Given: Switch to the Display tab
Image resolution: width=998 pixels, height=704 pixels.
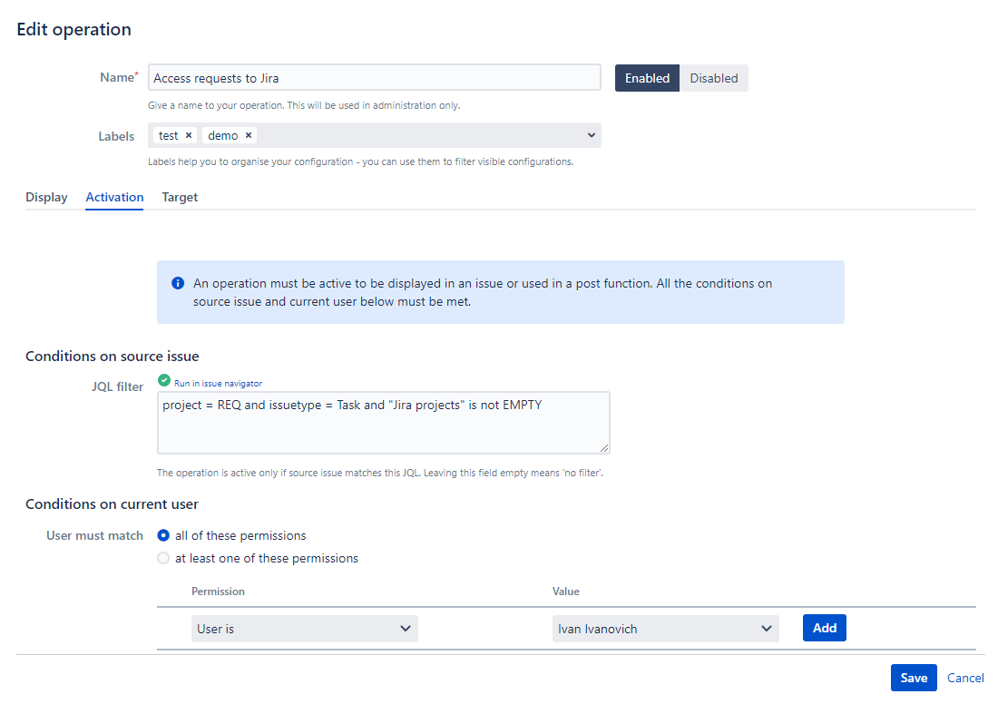Looking at the screenshot, I should (x=46, y=197).
